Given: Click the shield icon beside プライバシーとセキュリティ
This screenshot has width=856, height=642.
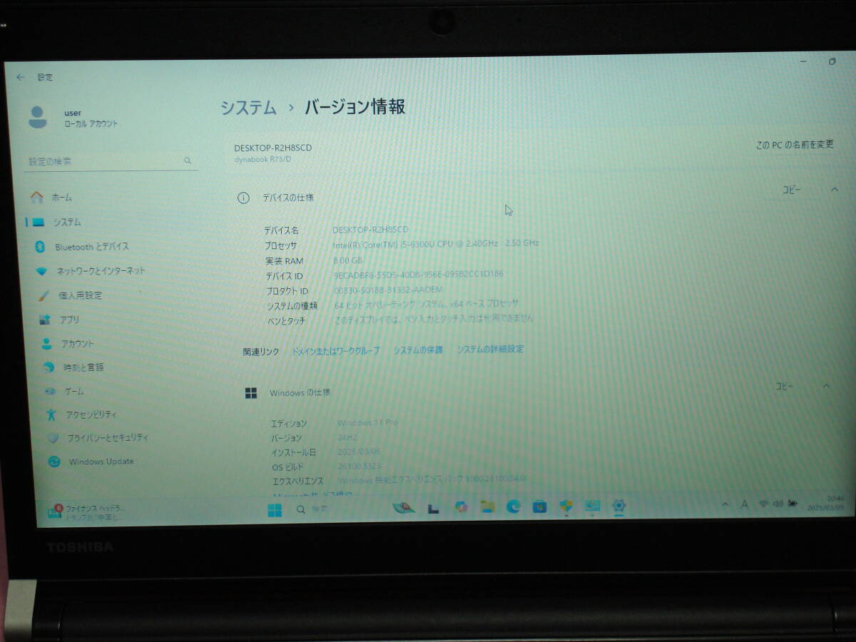Looking at the screenshot, I should 53,438.
